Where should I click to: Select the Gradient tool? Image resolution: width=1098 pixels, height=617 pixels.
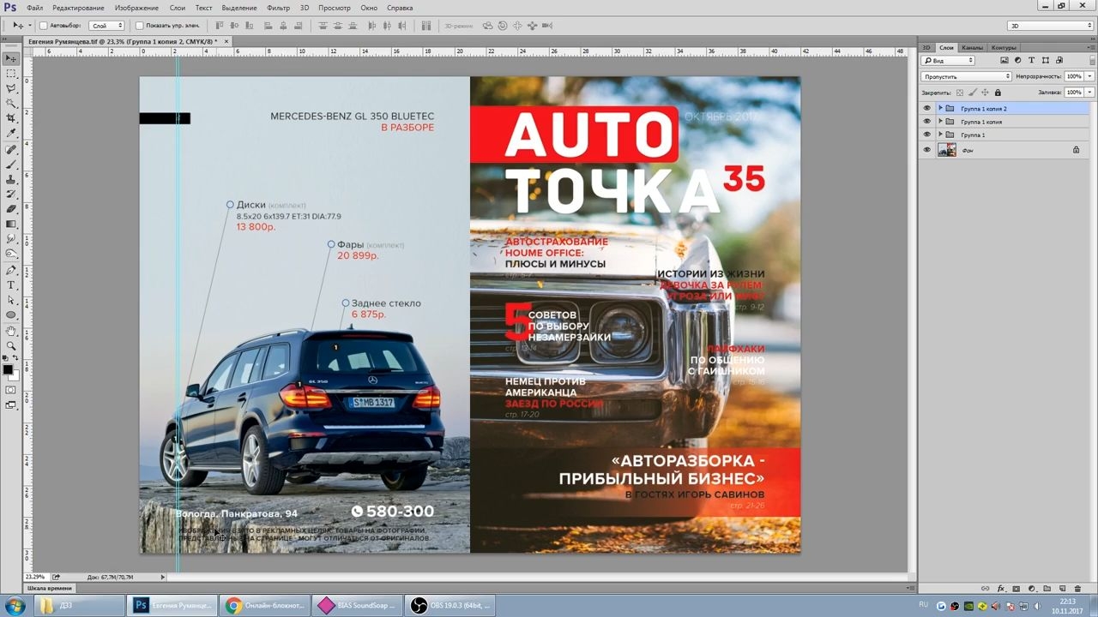pyautogui.click(x=11, y=224)
